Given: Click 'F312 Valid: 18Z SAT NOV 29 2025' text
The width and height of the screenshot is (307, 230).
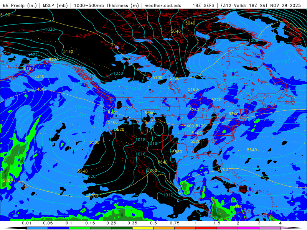Looking at the screenshot, I should pyautogui.click(x=261, y=5).
